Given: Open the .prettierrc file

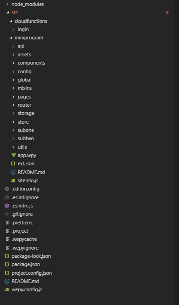Looking at the screenshot, I should (x=22, y=223).
